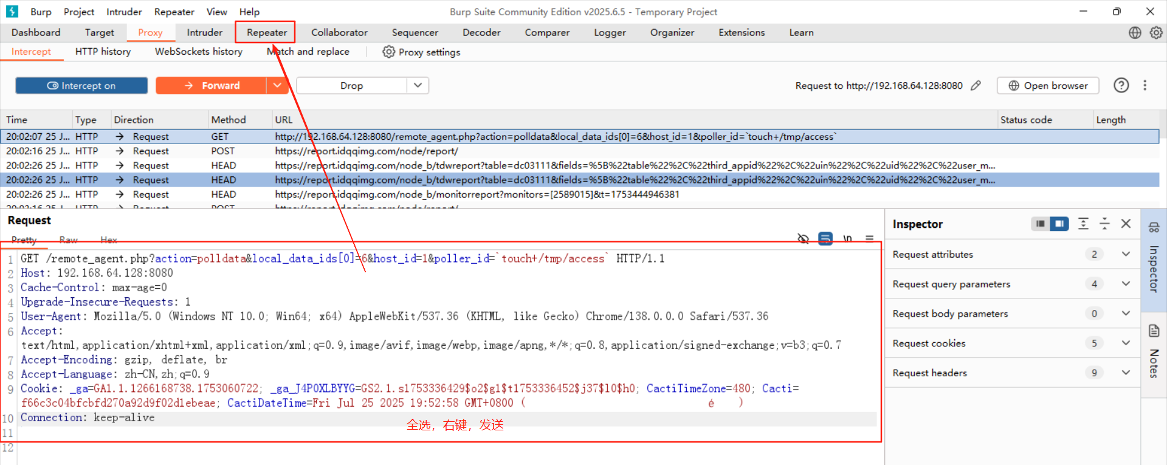Viewport: 1167px width, 465px height.
Task: Sort the table by Status code column
Action: pos(1045,120)
